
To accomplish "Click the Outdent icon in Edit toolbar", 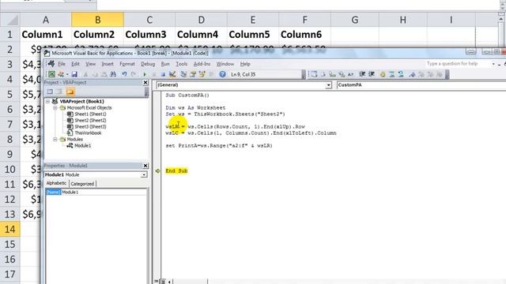I will (372, 74).
